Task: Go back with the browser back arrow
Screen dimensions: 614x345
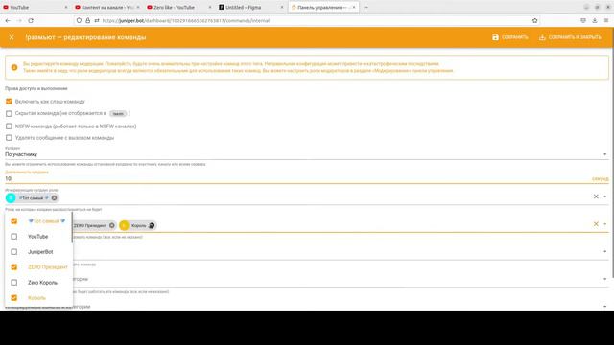Action: click(8, 20)
